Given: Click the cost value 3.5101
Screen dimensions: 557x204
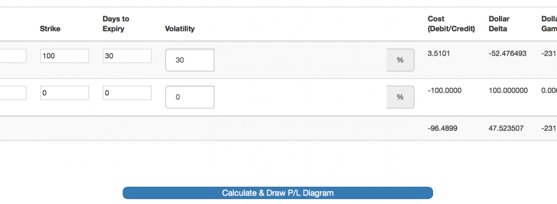Looking at the screenshot, I should pyautogui.click(x=438, y=54).
